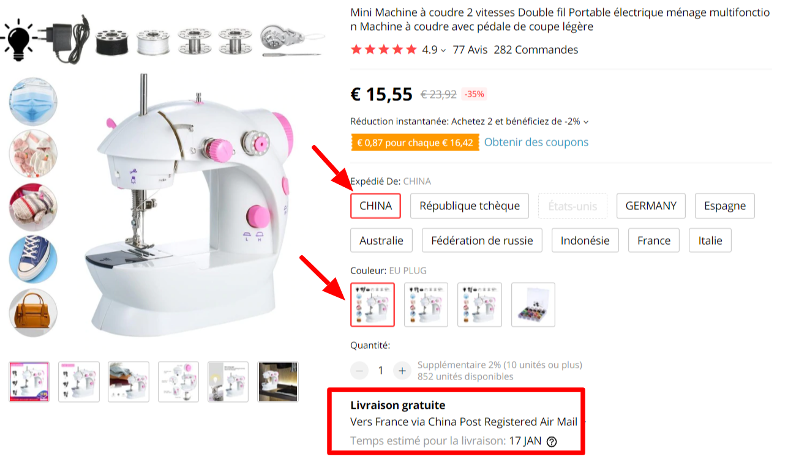The height and width of the screenshot is (462, 788).
Task: Increase quantity with the plus button
Action: pyautogui.click(x=402, y=370)
